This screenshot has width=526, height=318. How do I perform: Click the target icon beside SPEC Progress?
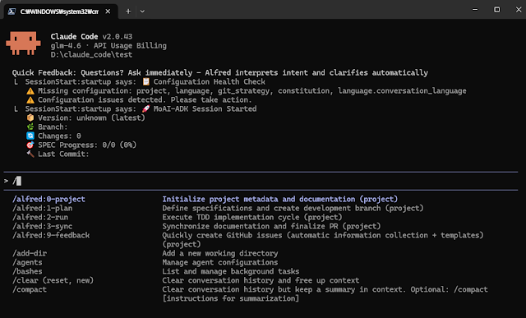pyautogui.click(x=30, y=145)
